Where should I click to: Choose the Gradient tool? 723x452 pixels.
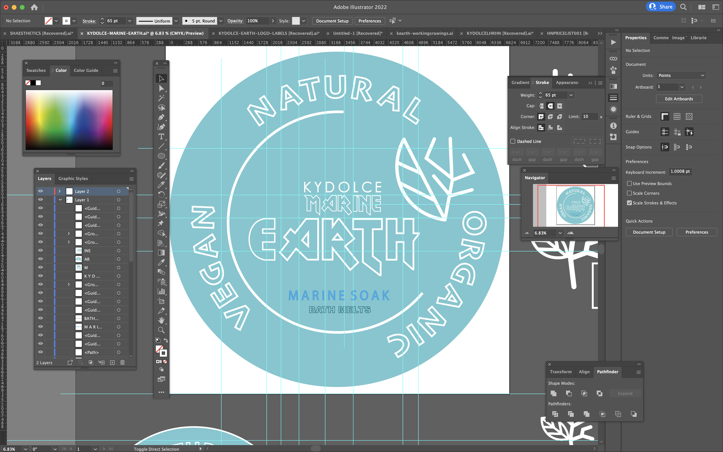(x=161, y=253)
